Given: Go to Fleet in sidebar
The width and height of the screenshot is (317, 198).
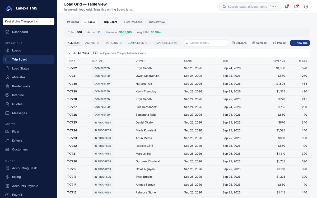Looking at the screenshot, I should pyautogui.click(x=29, y=131).
